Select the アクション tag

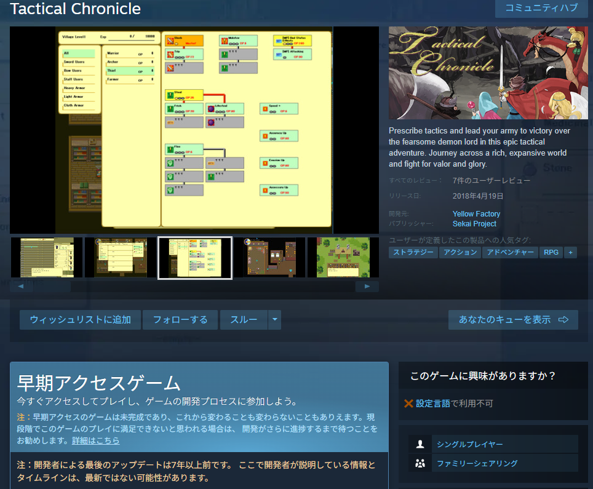coord(460,252)
